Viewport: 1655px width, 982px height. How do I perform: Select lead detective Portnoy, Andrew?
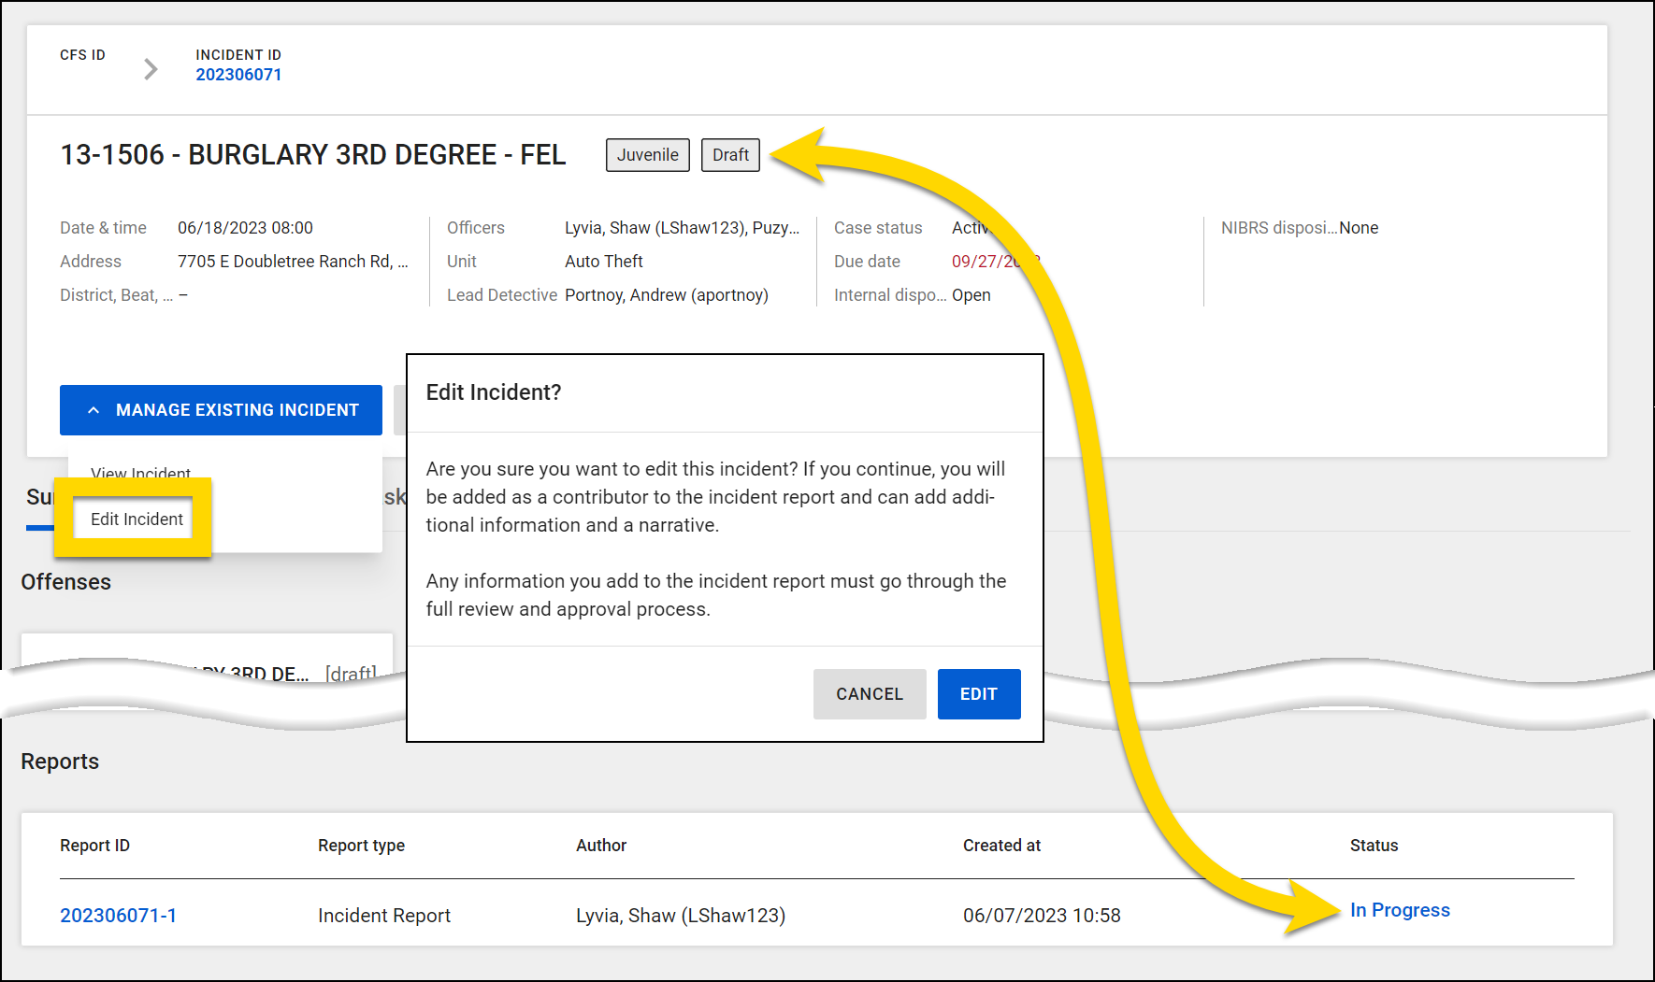click(x=666, y=294)
